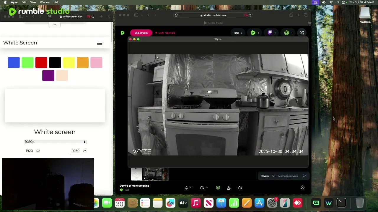Viewport: 378px width, 212px height.
Task: Click the studio.rumble.com address bar
Action: [213, 15]
